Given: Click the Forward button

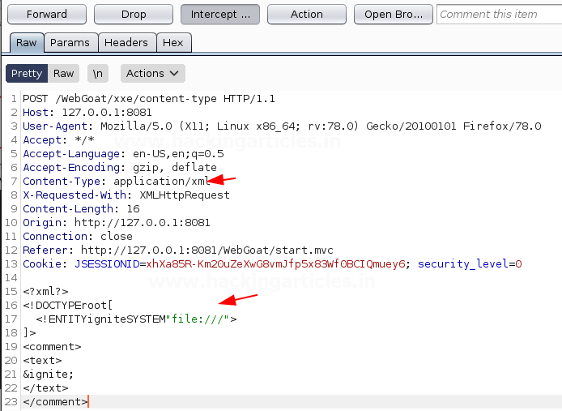Looking at the screenshot, I should [47, 15].
